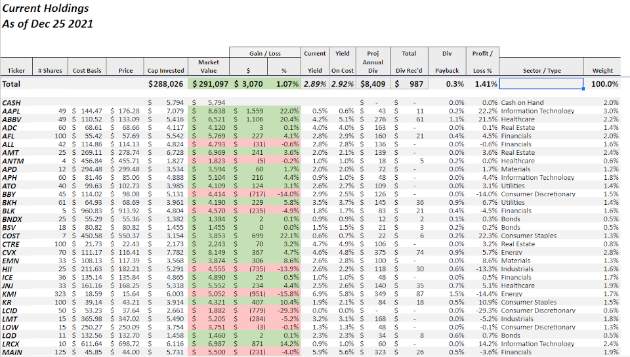Select the LMT ticker cell
The height and width of the screenshot is (357, 630).
[9, 319]
